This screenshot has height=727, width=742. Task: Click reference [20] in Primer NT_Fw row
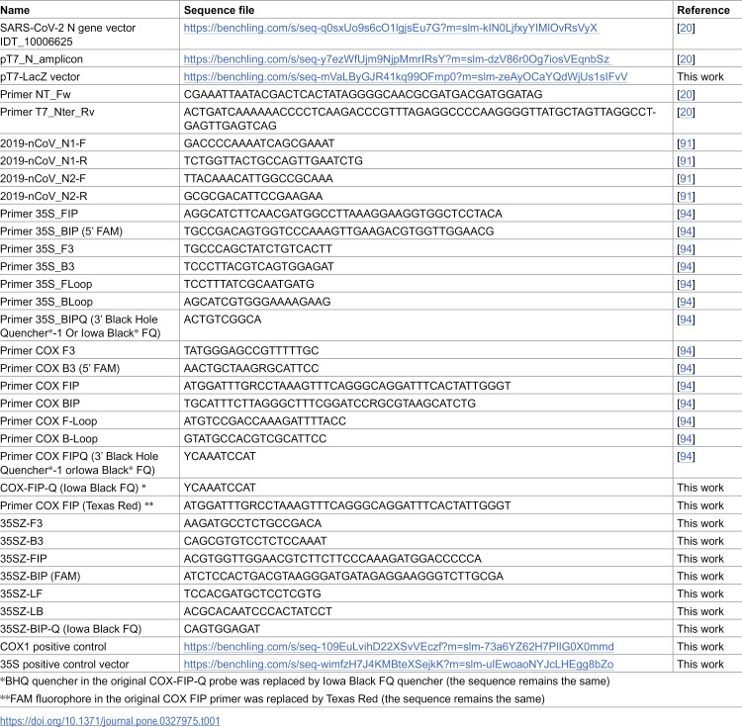[x=686, y=94]
